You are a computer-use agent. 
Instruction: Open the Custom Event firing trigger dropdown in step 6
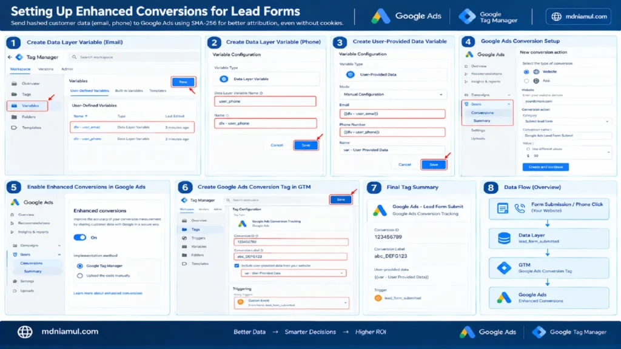tap(292, 303)
